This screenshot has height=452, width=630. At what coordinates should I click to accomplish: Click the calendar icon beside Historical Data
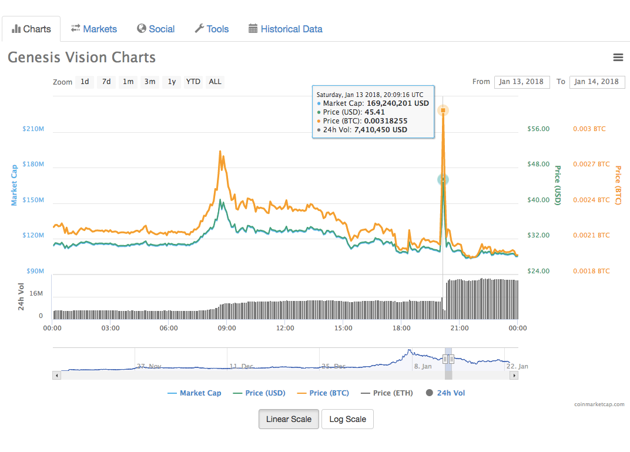(x=253, y=28)
